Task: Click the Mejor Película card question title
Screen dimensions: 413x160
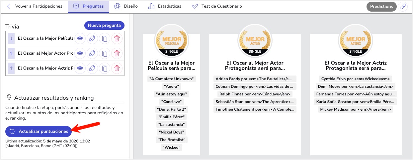Action: [171, 66]
